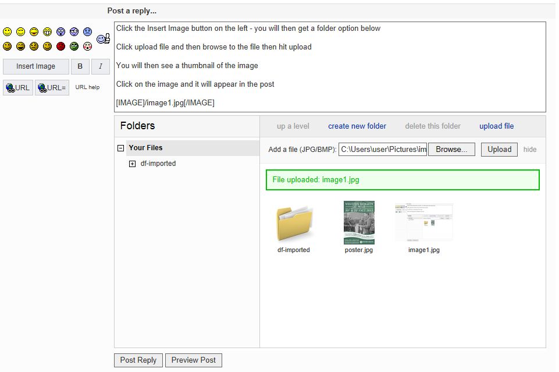
Task: Insert the winking yellow smiley
Action: click(21, 32)
